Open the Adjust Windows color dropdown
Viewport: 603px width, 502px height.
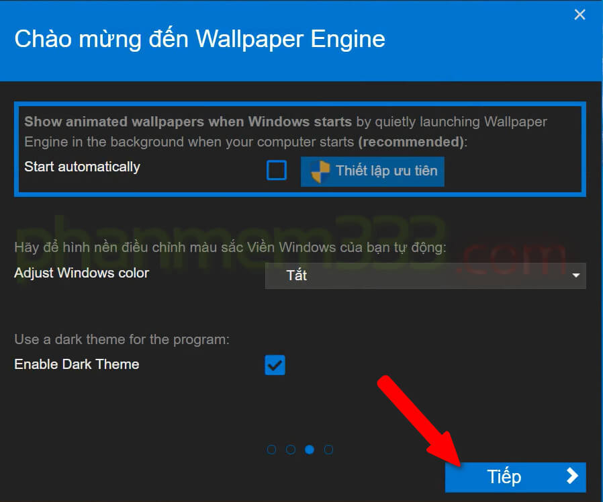(x=425, y=276)
